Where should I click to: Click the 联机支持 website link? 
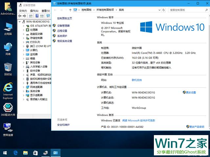click(136, 80)
